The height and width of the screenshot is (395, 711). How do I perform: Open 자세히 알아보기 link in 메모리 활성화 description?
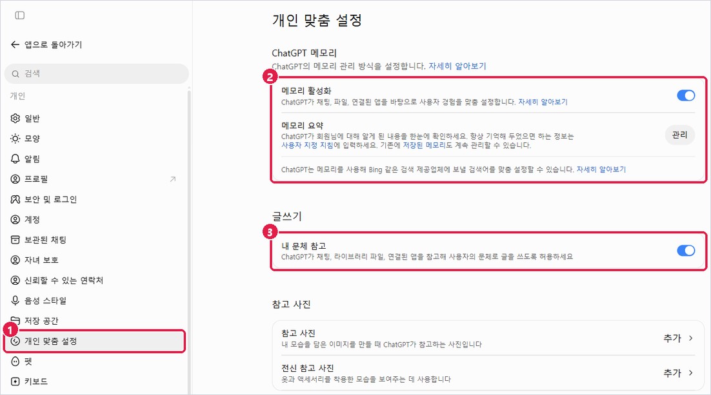(x=543, y=102)
